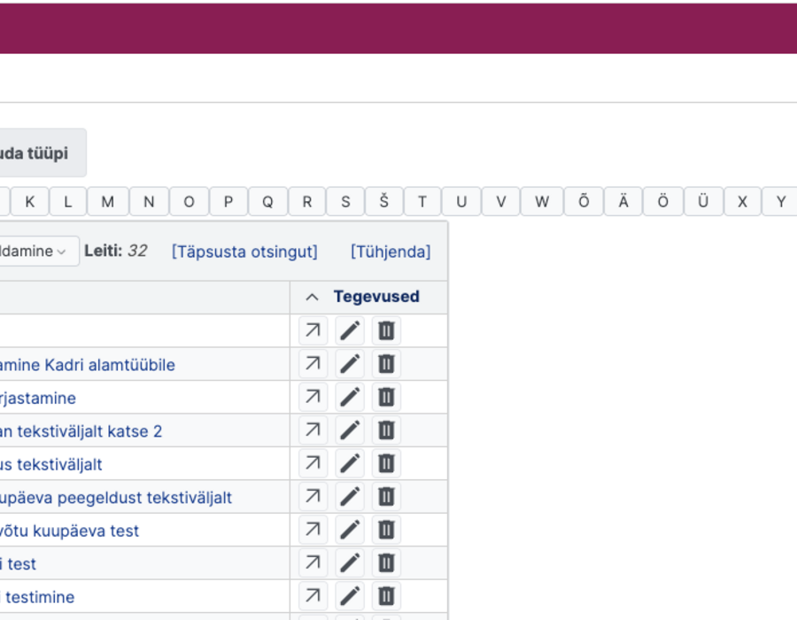Filter list by letter Ö
Image resolution: width=797 pixels, height=620 pixels.
663,202
